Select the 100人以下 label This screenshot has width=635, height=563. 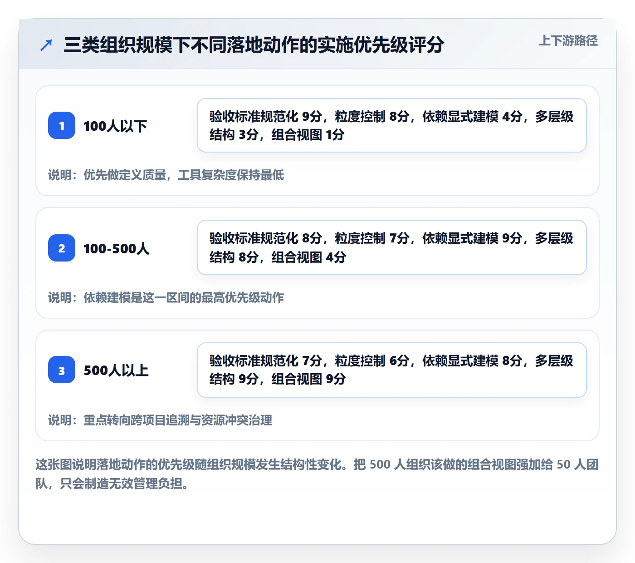[x=115, y=126]
